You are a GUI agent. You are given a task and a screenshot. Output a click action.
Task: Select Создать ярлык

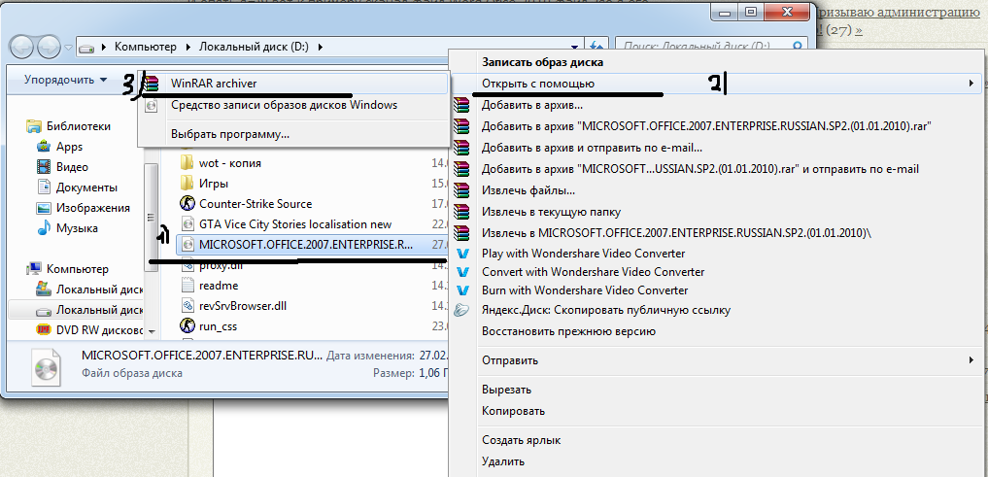521,440
